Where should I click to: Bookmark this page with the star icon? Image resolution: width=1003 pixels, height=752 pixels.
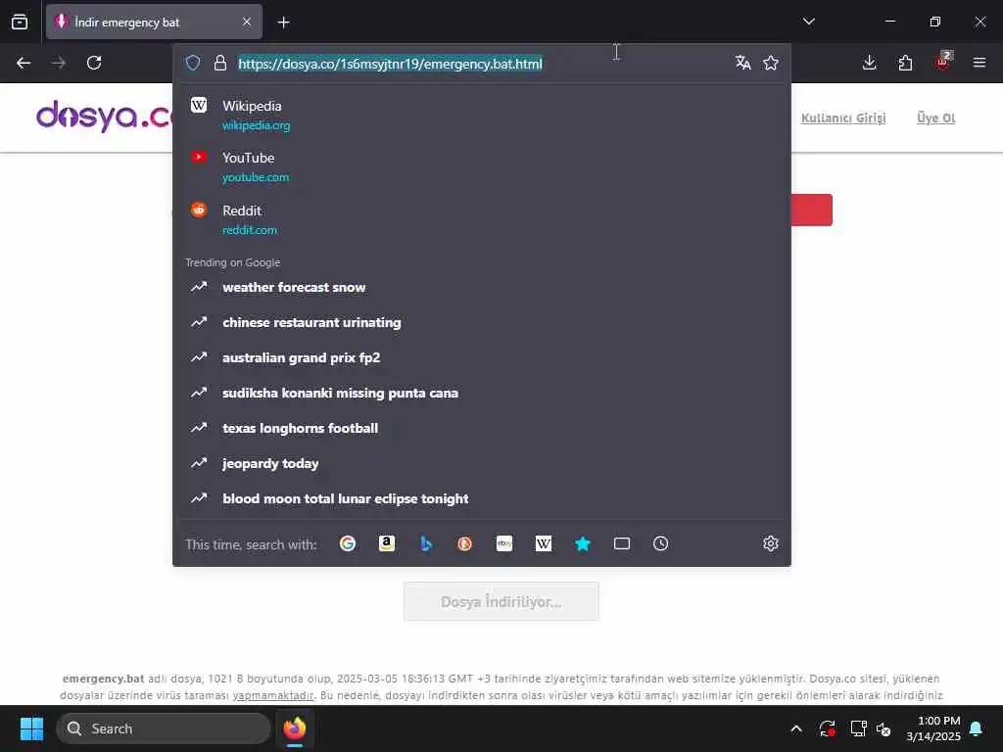(771, 63)
